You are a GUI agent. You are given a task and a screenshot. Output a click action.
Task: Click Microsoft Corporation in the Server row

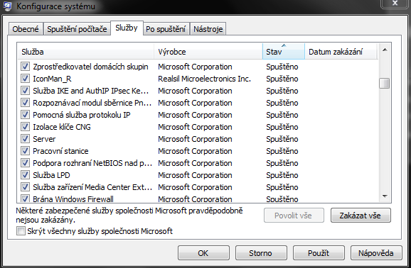coord(195,139)
